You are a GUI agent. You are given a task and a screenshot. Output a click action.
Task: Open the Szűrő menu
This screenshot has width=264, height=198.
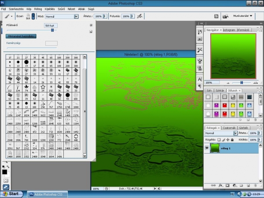[x=61, y=9]
